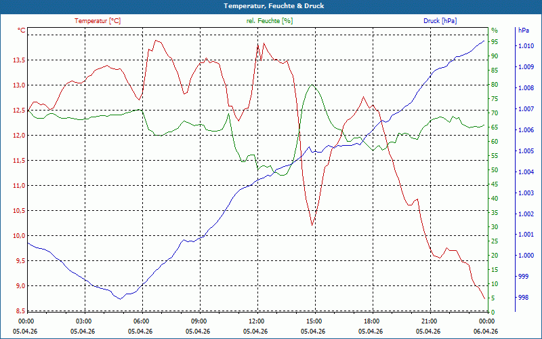542x339 pixels.
Task: Click the '1.008' tick on the pressure axis
Action: pyautogui.click(x=526, y=88)
